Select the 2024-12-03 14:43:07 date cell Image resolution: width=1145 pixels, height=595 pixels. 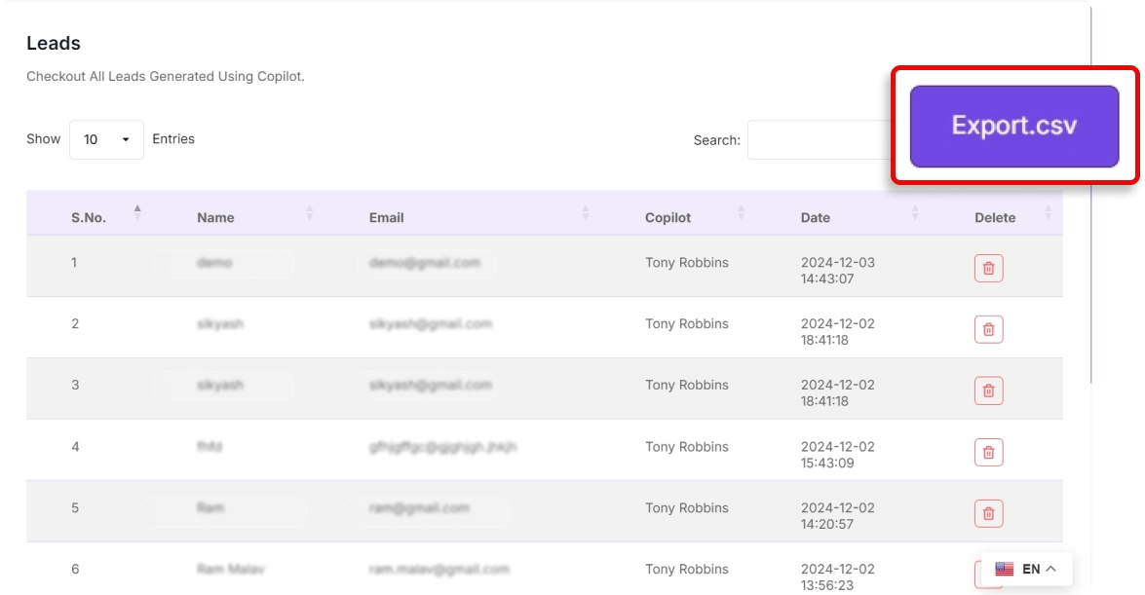pyautogui.click(x=837, y=271)
